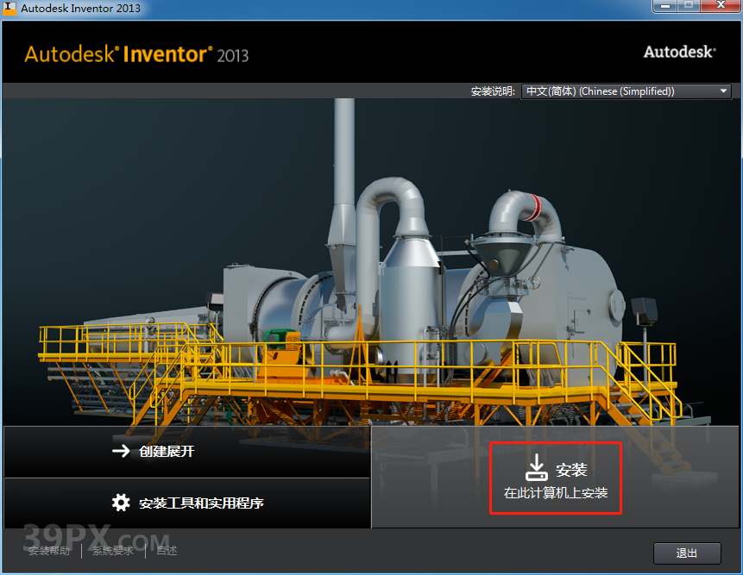Screen dimensions: 743x575
Task: Click the Autodesk logo at top right
Action: (x=678, y=52)
